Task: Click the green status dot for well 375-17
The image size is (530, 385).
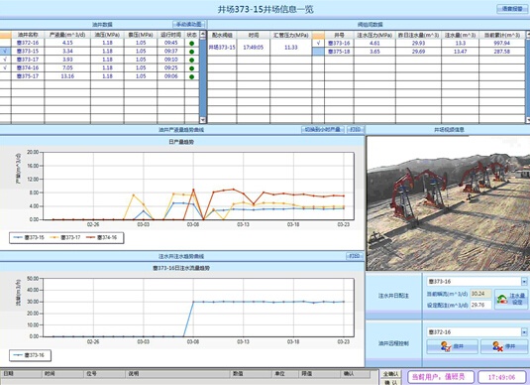Action: 191,76
